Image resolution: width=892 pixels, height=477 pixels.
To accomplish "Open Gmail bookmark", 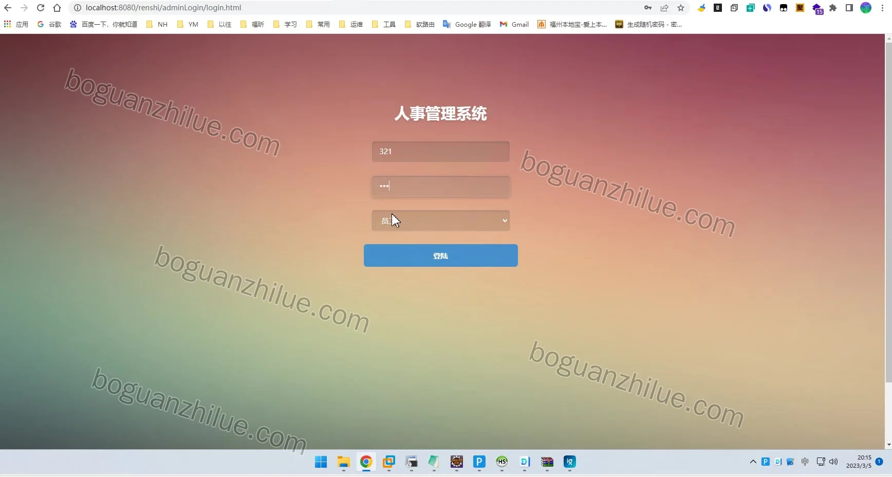I will click(514, 24).
